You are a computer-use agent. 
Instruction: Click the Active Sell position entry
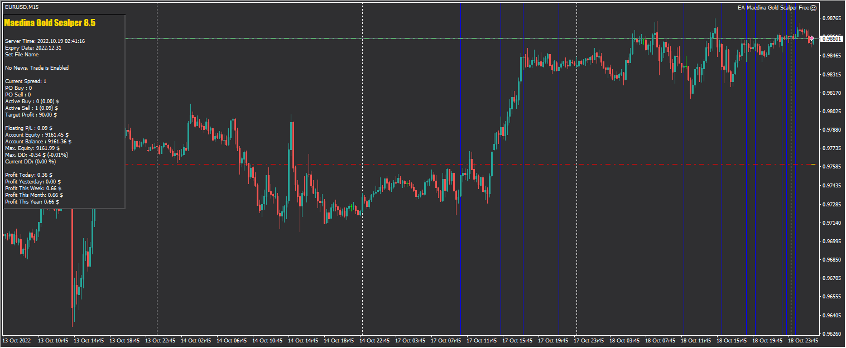coord(31,108)
